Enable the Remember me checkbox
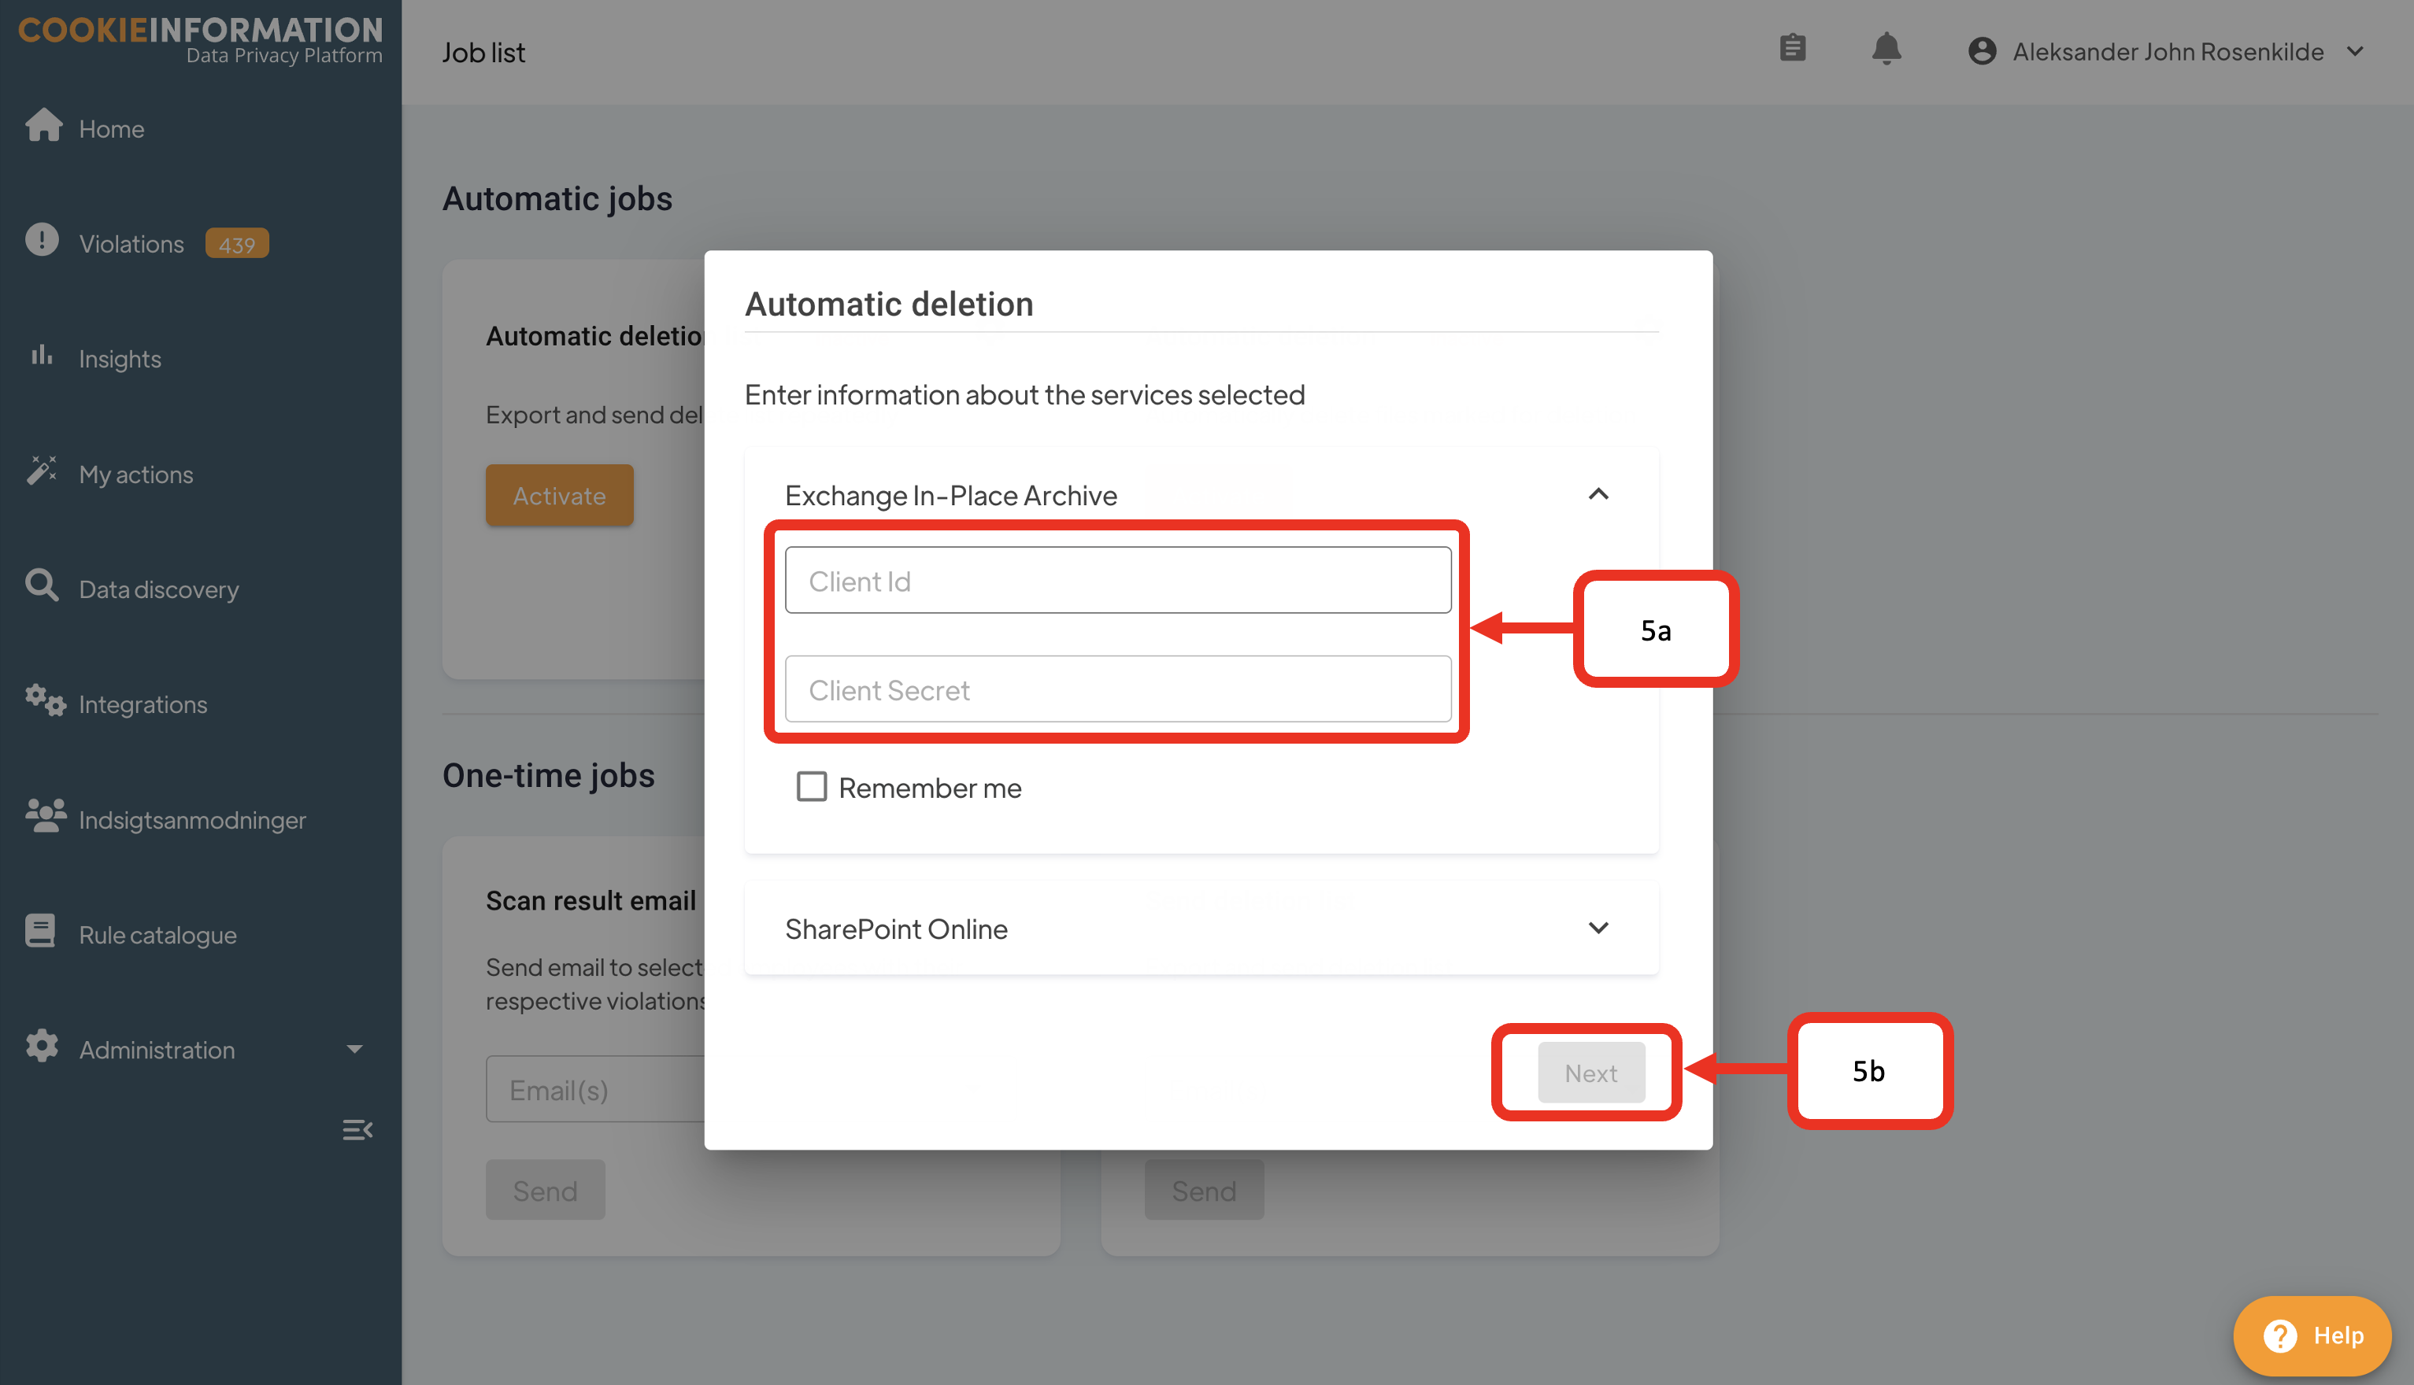This screenshot has width=2414, height=1385. tap(812, 787)
